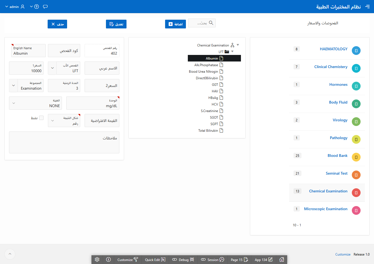Open the Hormones category link

tap(338, 84)
